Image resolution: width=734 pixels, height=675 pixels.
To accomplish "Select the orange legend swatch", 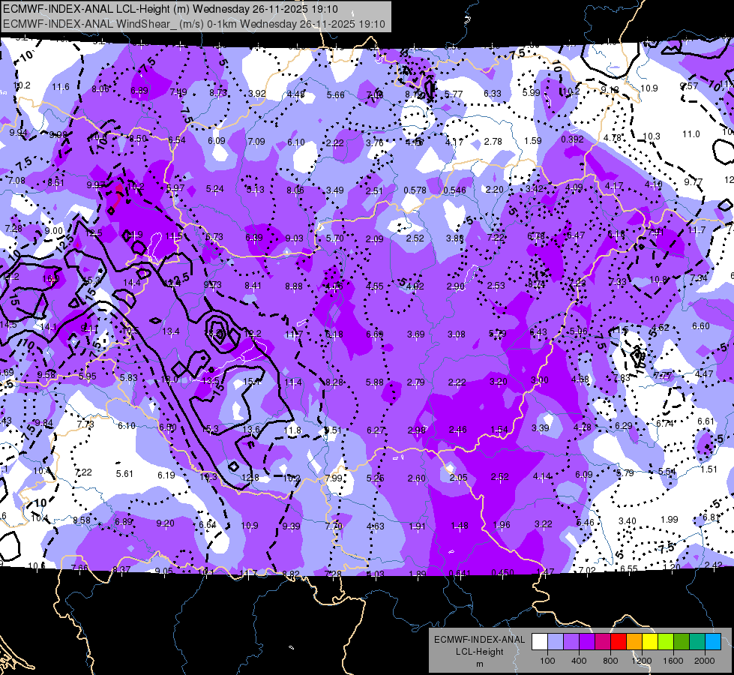I will point(634,642).
